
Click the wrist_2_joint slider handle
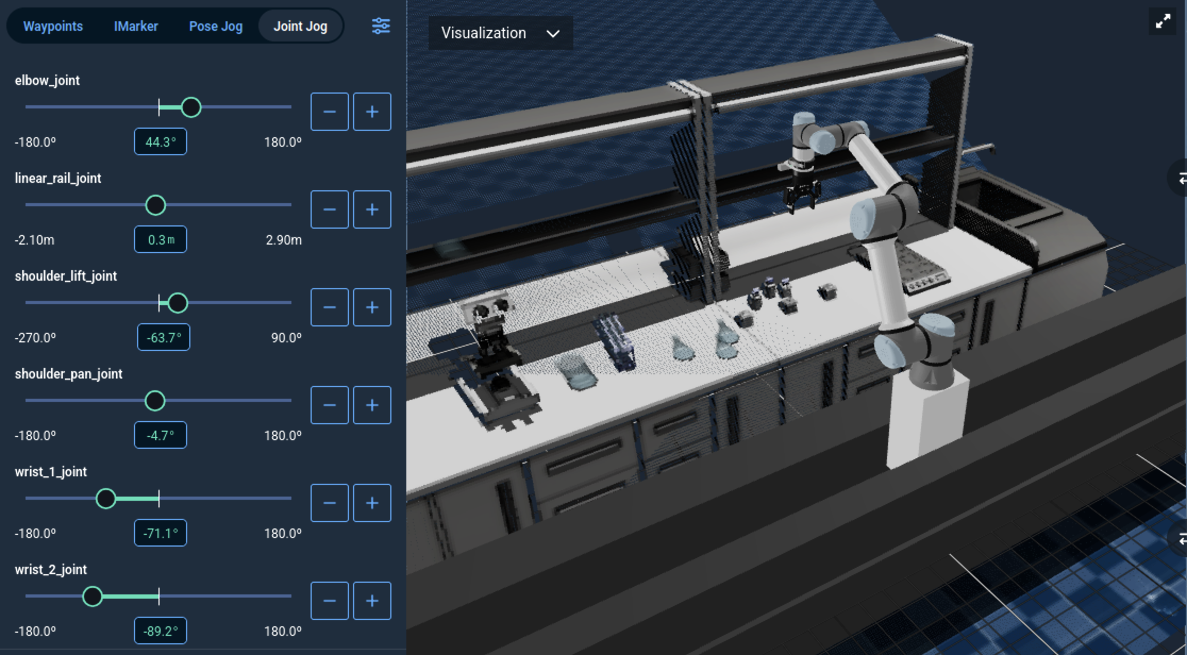93,597
